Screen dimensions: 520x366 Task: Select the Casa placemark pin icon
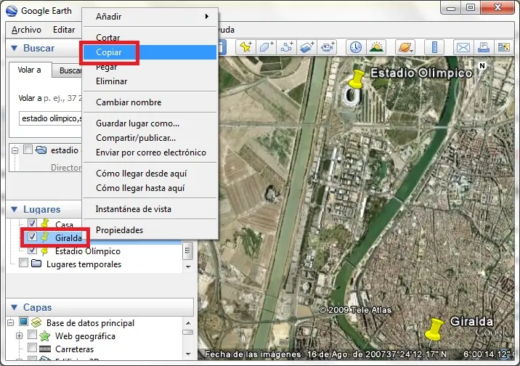click(45, 224)
